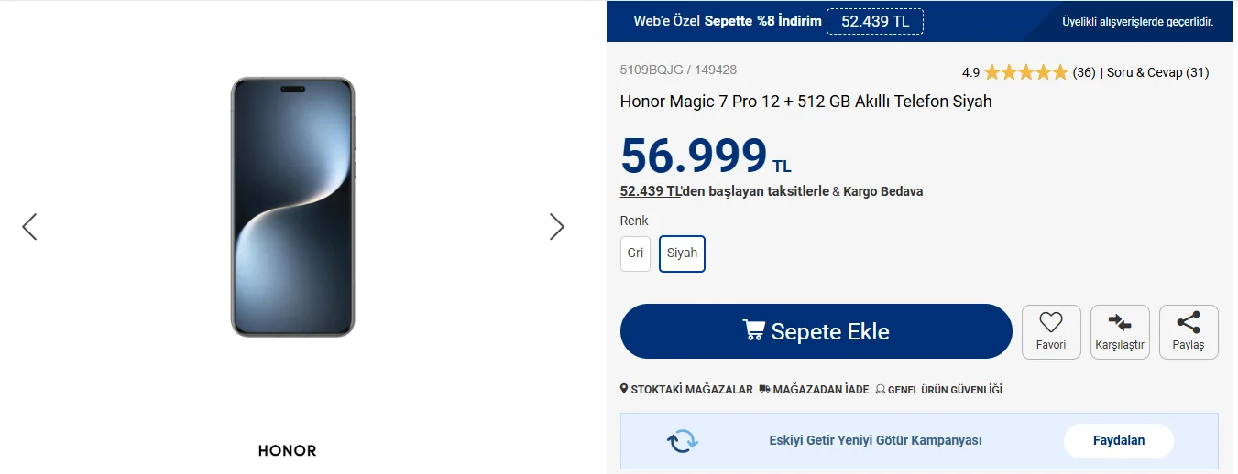Click the Karşılaştır compare arrows icon

tap(1119, 322)
